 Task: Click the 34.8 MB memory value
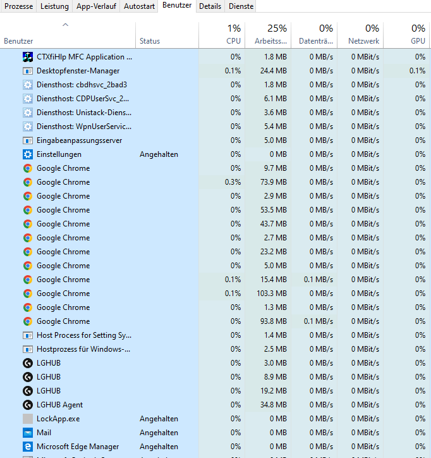[x=274, y=405]
